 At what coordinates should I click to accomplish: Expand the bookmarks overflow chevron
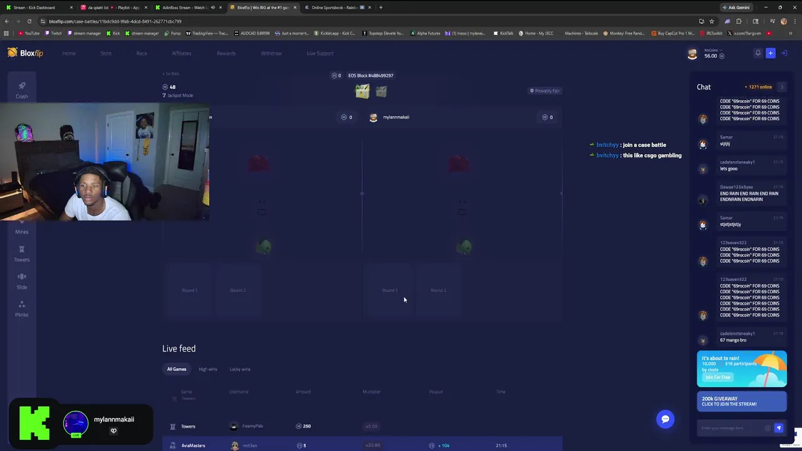pos(791,33)
